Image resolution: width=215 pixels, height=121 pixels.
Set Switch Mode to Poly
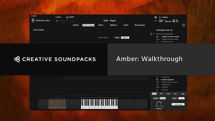117,37
